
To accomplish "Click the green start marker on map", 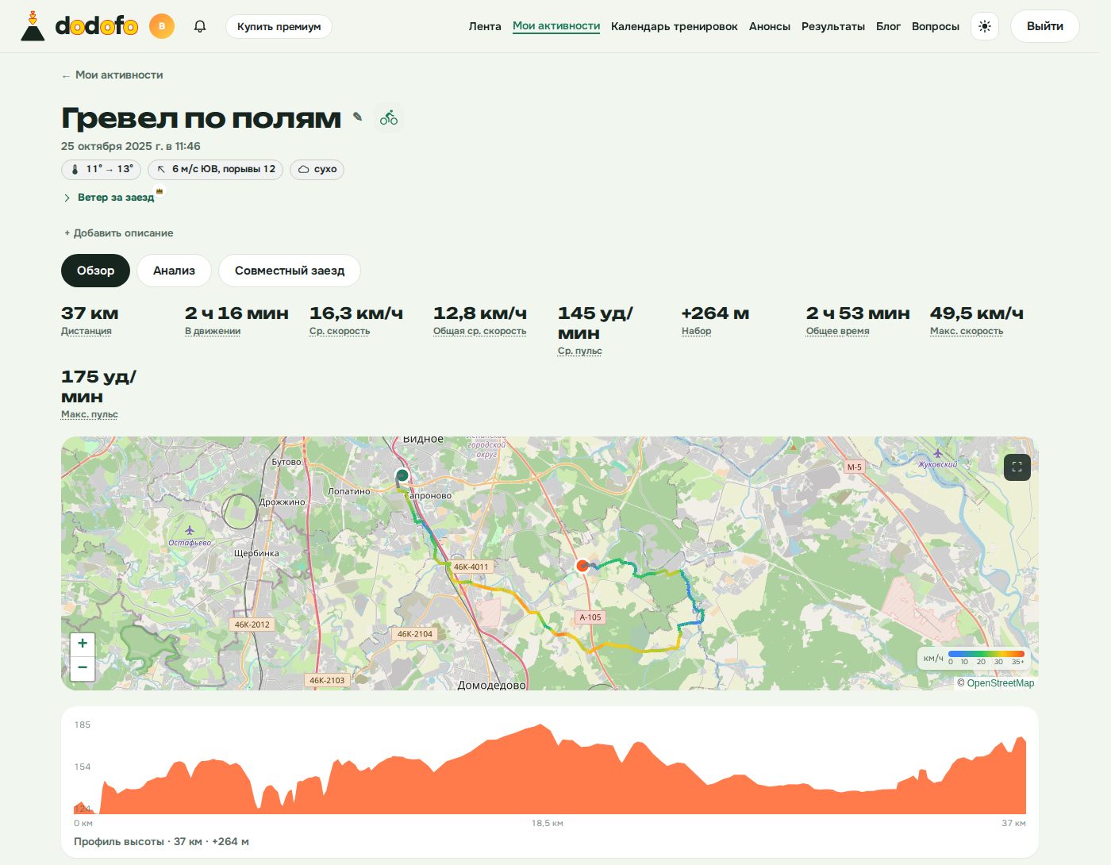I will click(402, 475).
